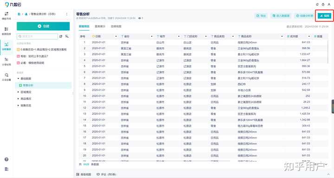334x178 pixels.
Task: Open the 分析项目 sidebar icon
Action: (6, 46)
